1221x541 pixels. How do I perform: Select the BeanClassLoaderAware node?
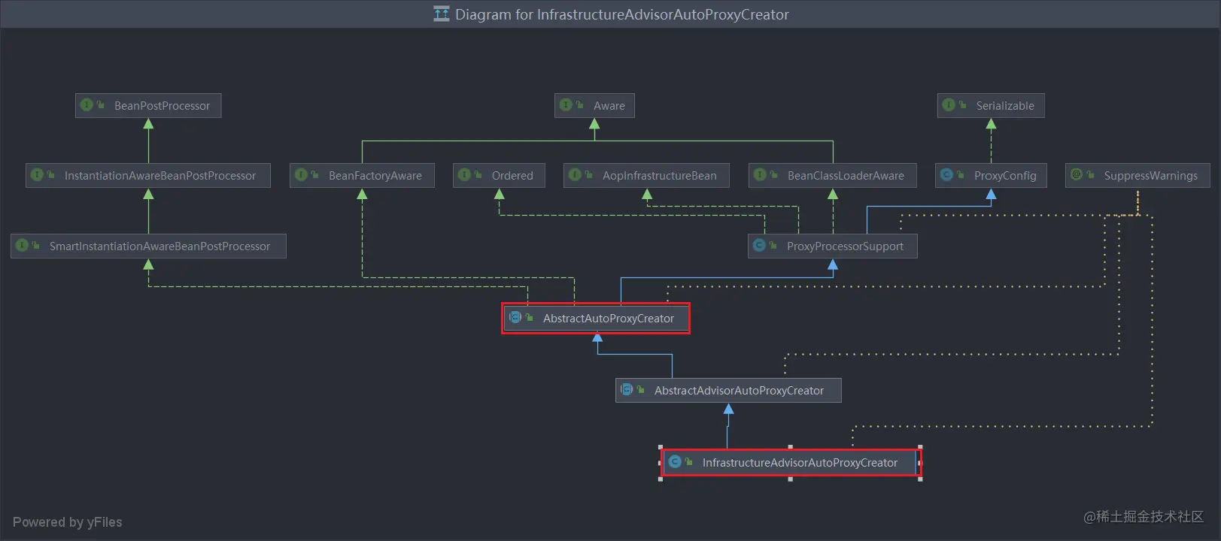click(x=833, y=175)
